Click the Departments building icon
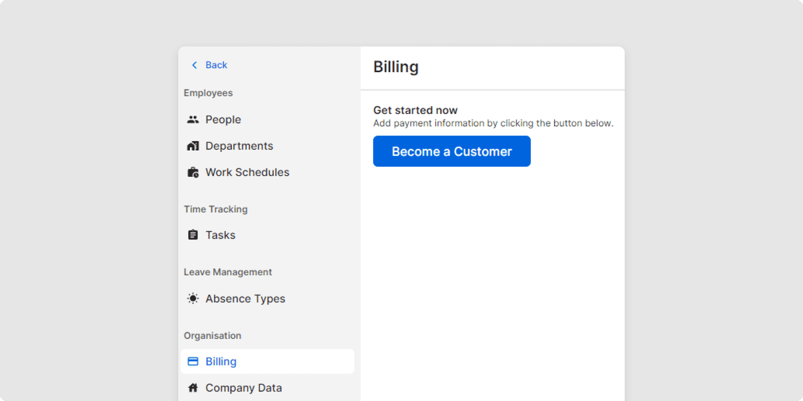The height and width of the screenshot is (401, 803). (193, 146)
